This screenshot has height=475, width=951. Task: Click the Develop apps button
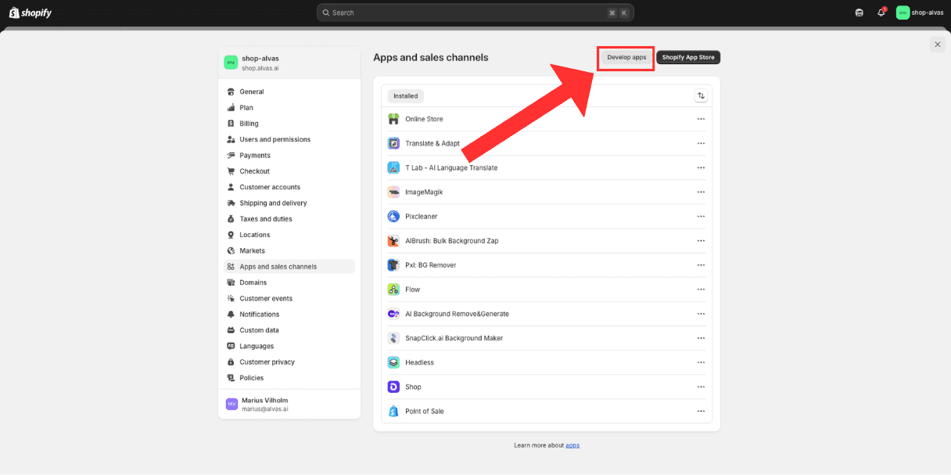(626, 57)
